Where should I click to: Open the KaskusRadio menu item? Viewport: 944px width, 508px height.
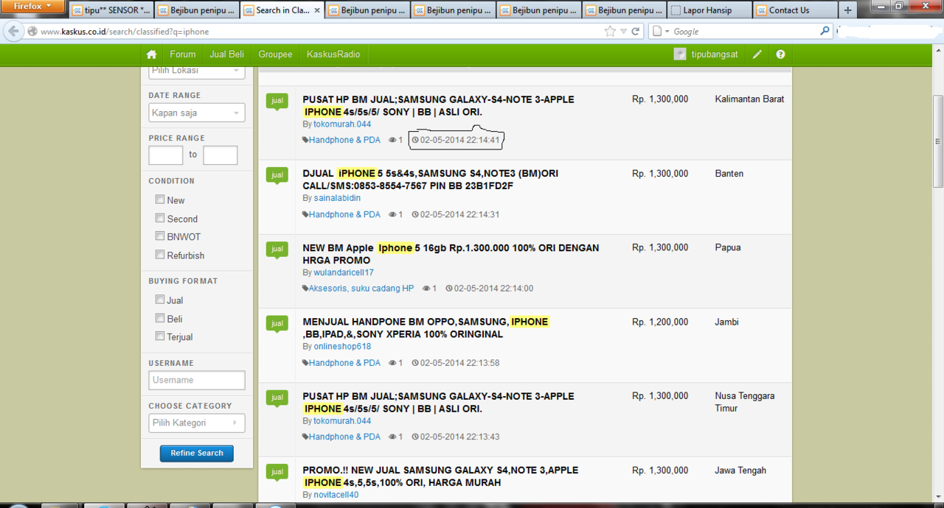point(333,54)
